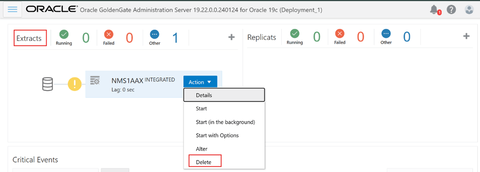Open the help question mark icon
The height and width of the screenshot is (172, 480).
coord(451,10)
